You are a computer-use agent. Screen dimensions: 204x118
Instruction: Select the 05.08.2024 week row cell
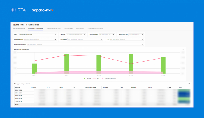coord(22,93)
